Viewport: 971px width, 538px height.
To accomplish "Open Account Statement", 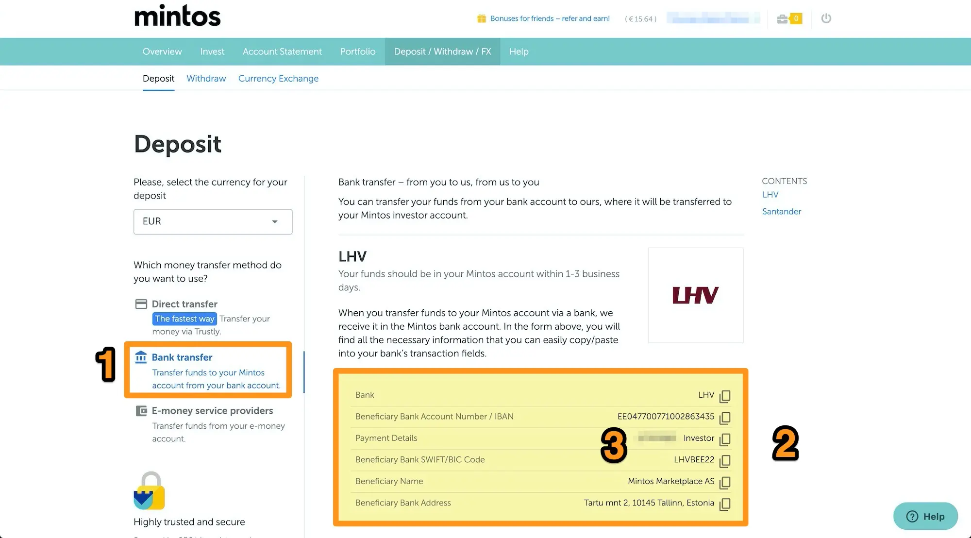I will point(282,51).
